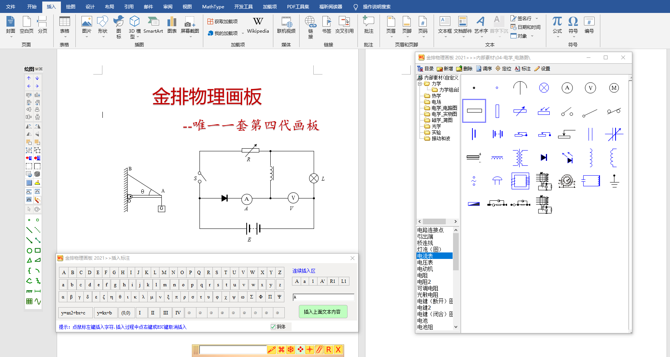
Task: Select the photoresistor symbol in the library
Action: (x=544, y=111)
